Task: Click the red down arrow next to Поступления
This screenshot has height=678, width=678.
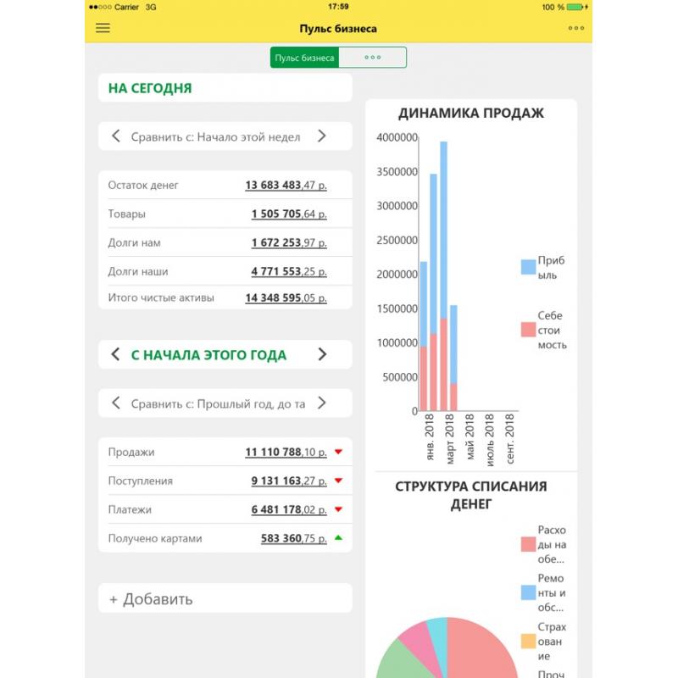Action: [338, 481]
